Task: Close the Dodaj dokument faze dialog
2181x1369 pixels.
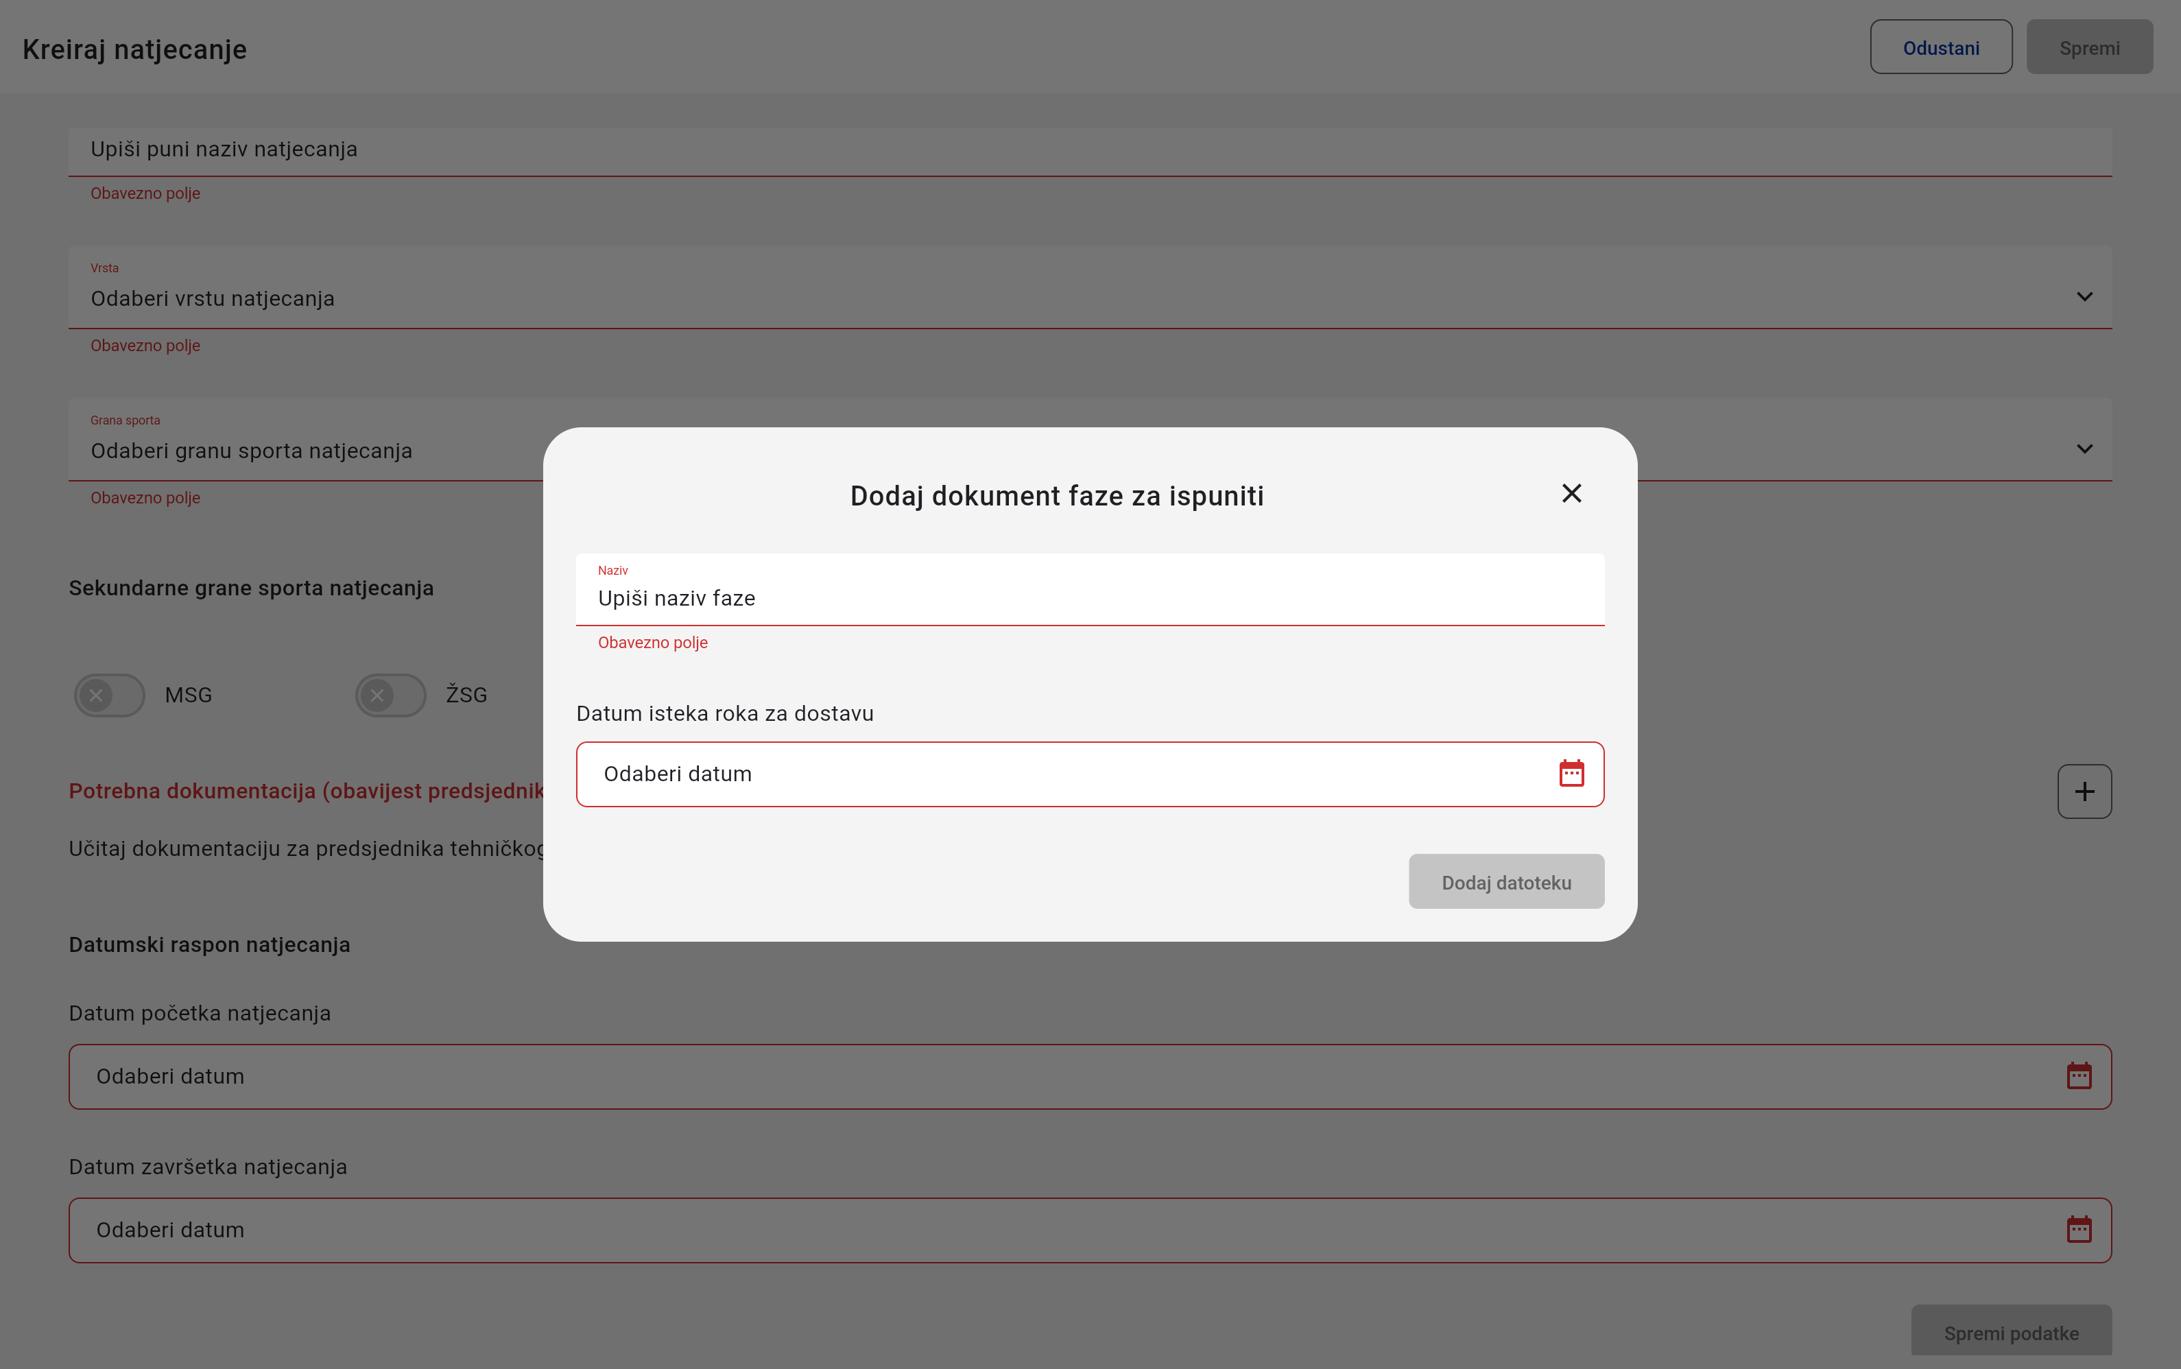Action: click(x=1571, y=493)
